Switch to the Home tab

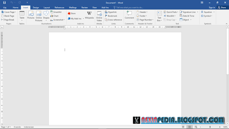pos(15,8)
